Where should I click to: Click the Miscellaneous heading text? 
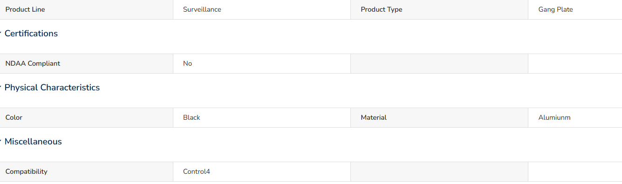click(33, 142)
